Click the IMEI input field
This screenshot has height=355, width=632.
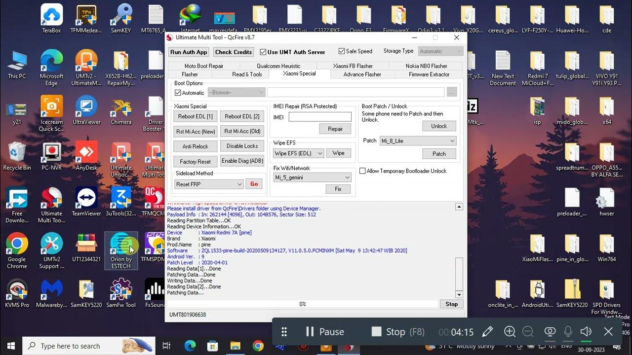[320, 117]
